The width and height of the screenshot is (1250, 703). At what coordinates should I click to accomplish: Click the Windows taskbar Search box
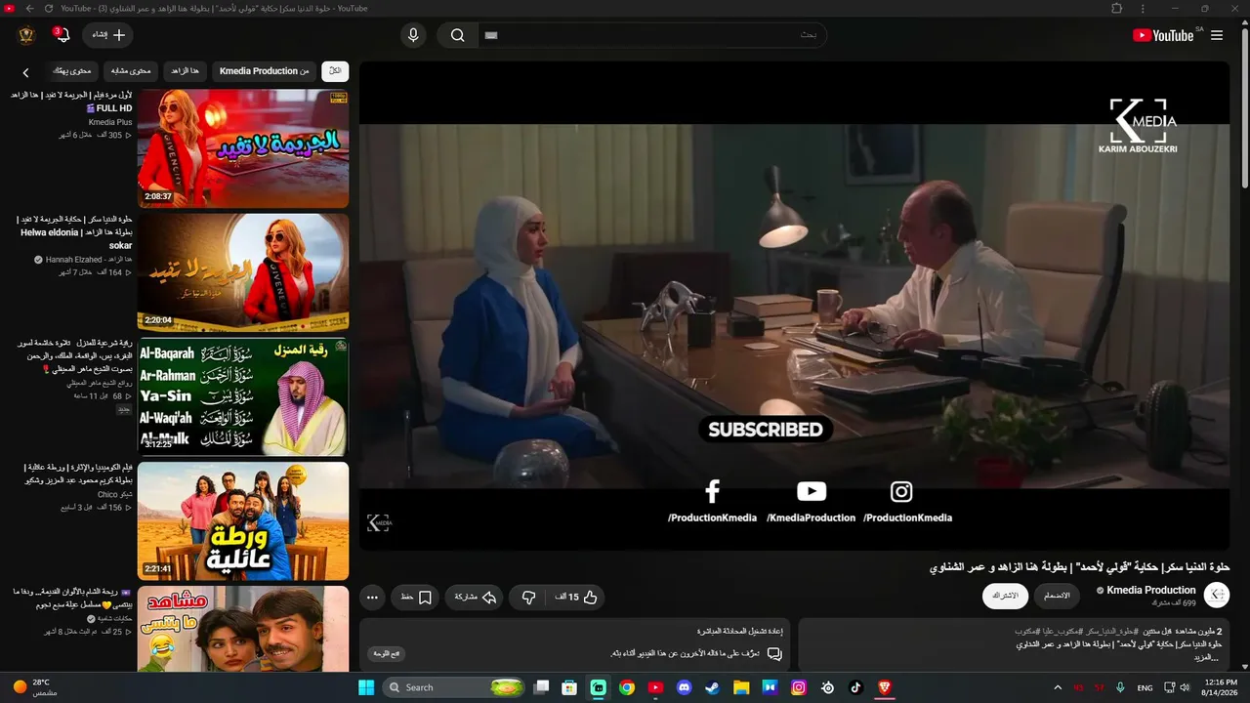pos(454,687)
